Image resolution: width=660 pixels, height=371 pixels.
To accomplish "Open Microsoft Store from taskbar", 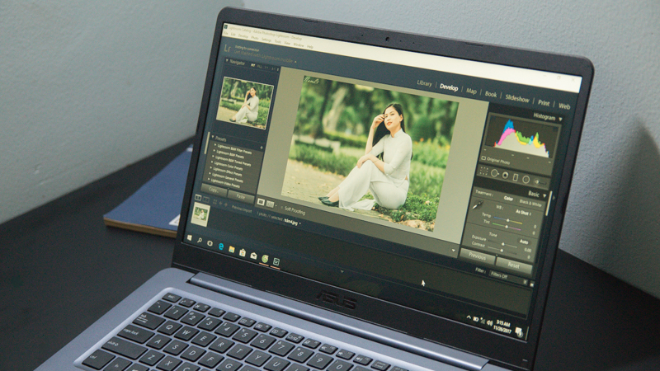I will 243,253.
